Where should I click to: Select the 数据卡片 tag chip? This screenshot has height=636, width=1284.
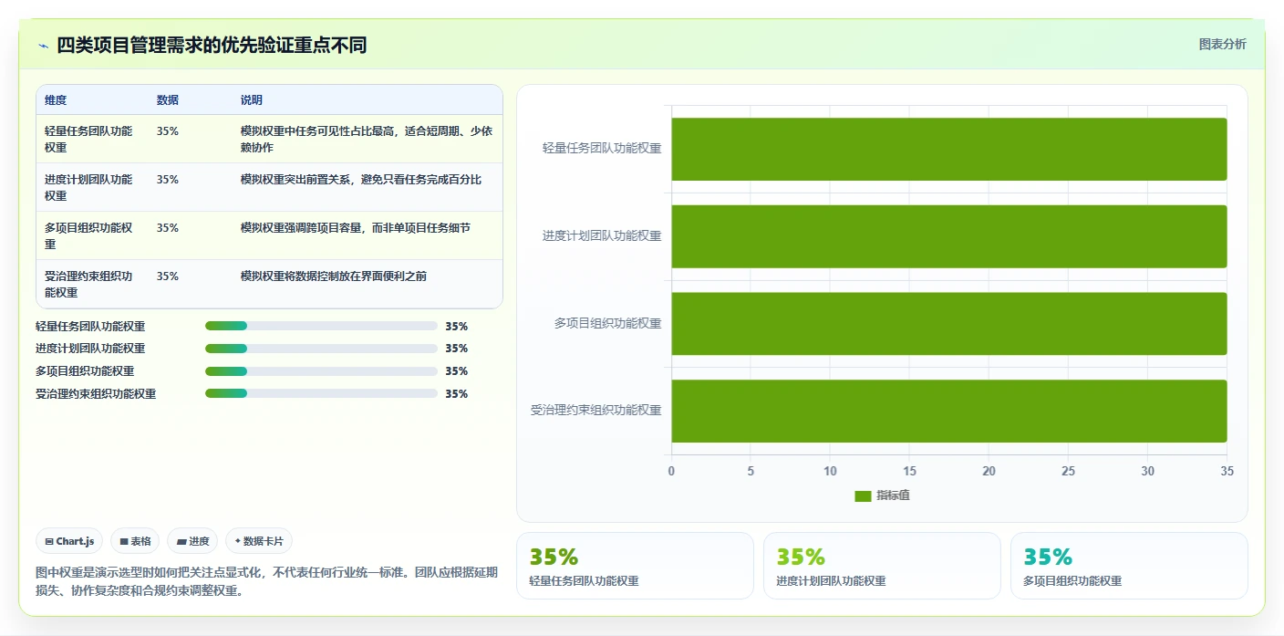(x=259, y=541)
